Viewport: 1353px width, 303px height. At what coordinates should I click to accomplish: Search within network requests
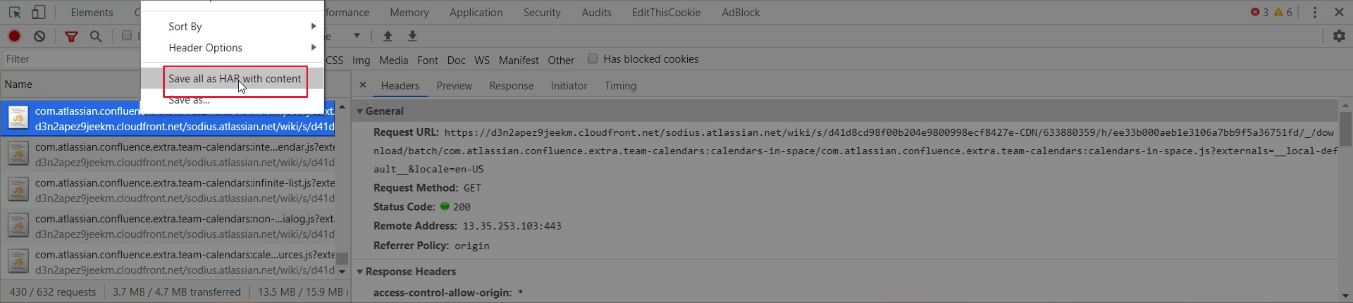(x=96, y=36)
